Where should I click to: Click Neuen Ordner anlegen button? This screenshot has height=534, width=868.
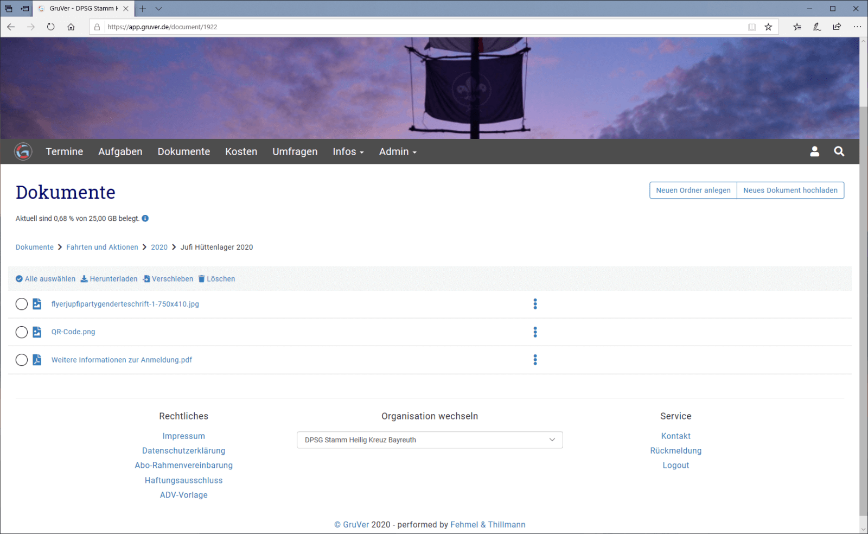[x=693, y=190]
